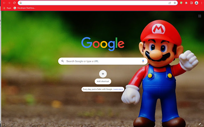
Task: Click the Add shortcut label
Action: tap(103, 81)
